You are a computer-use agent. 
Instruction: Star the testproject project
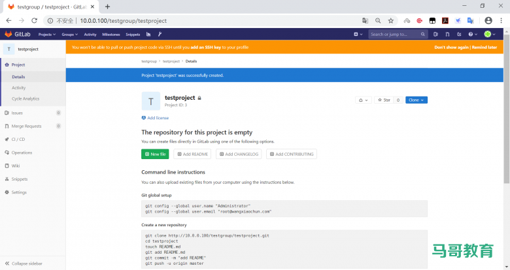(x=384, y=100)
